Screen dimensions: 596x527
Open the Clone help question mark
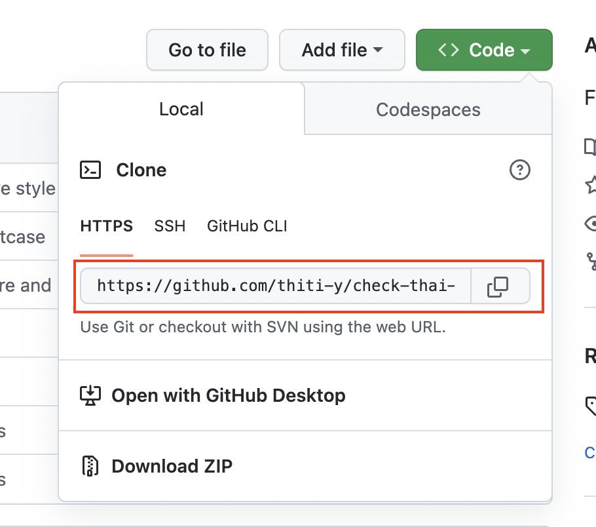[519, 170]
